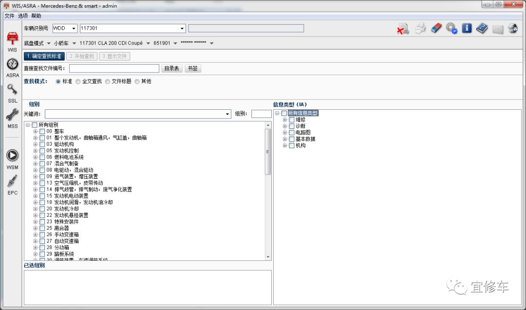This screenshot has height=310, width=526.
Task: Focus the 组别 number input field
Action: (262, 114)
